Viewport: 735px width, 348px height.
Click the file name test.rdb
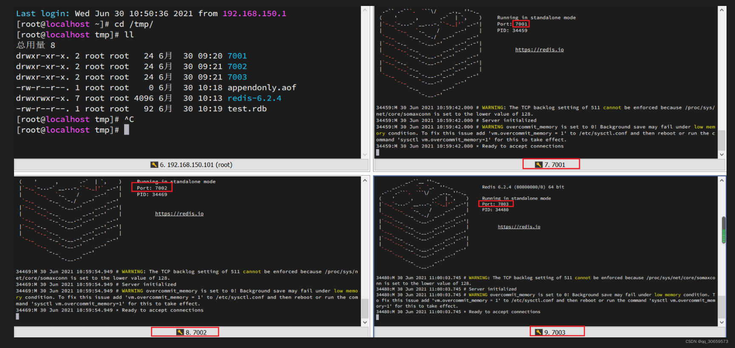[x=247, y=109]
